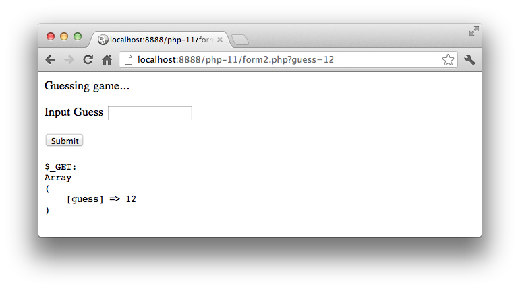Go back with the back arrow
This screenshot has height=290, width=520.
click(x=50, y=59)
